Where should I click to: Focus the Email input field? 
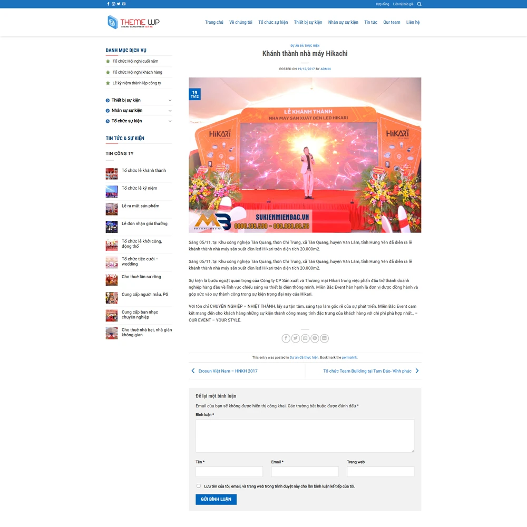click(305, 472)
